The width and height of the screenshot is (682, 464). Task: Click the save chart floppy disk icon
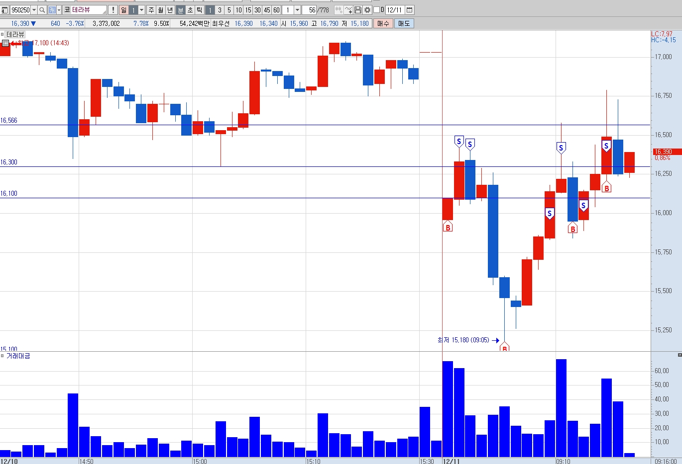357,10
